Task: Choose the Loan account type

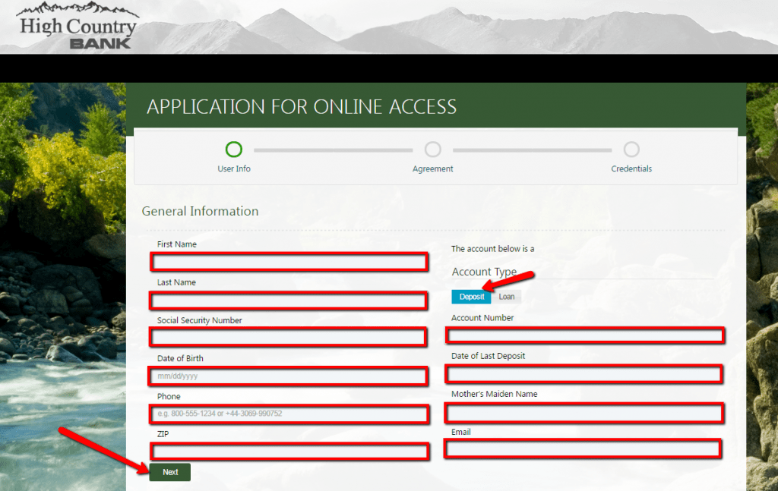Action: pyautogui.click(x=507, y=296)
